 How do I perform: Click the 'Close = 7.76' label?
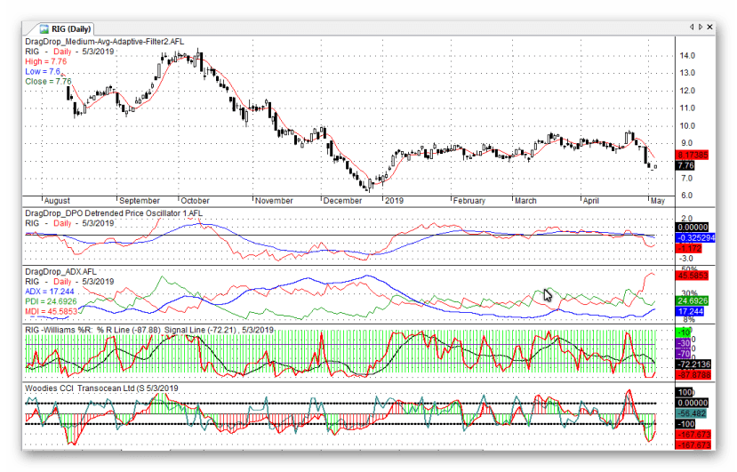click(48, 81)
